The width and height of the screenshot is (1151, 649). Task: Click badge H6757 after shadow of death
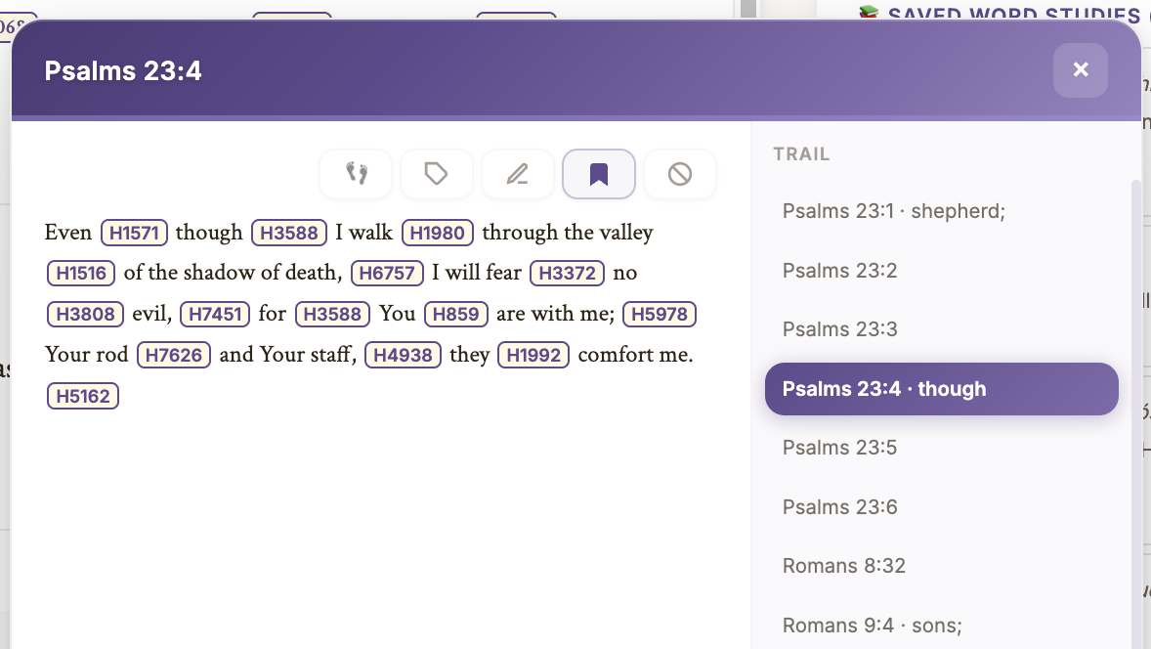(386, 274)
